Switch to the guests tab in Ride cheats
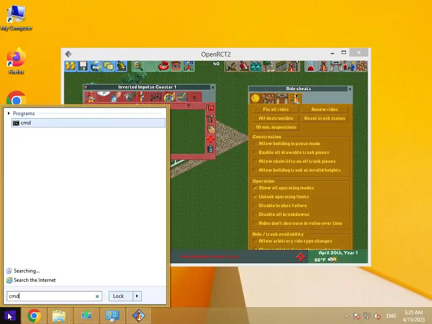 268,98
